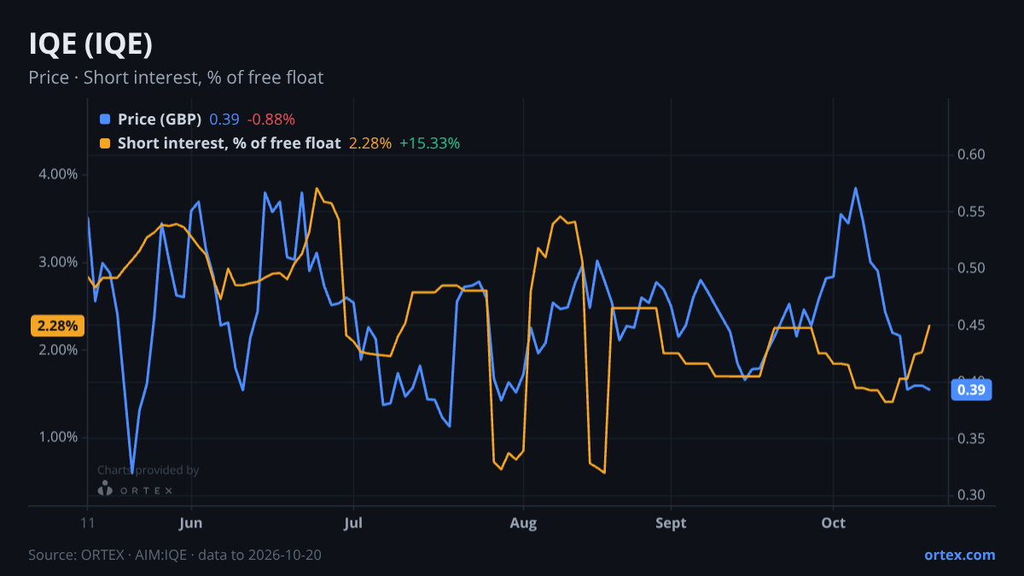
Task: Click the 0.30 right axis label
Action: pyautogui.click(x=971, y=496)
